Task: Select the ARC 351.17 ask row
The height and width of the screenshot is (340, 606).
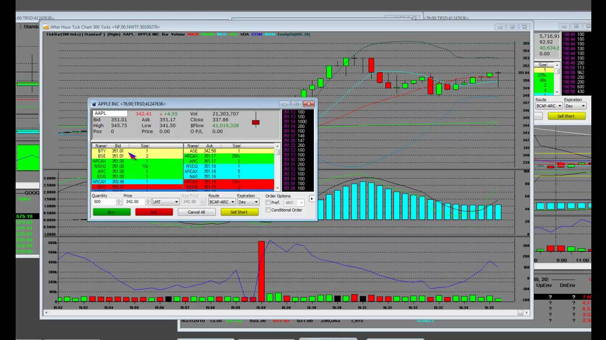Action: (x=229, y=161)
